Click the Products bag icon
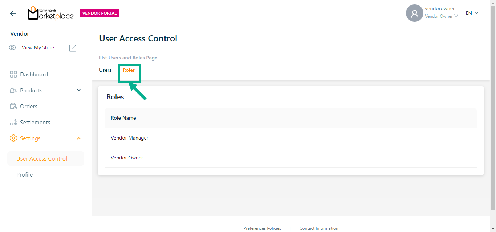496x232 pixels. pyautogui.click(x=13, y=90)
